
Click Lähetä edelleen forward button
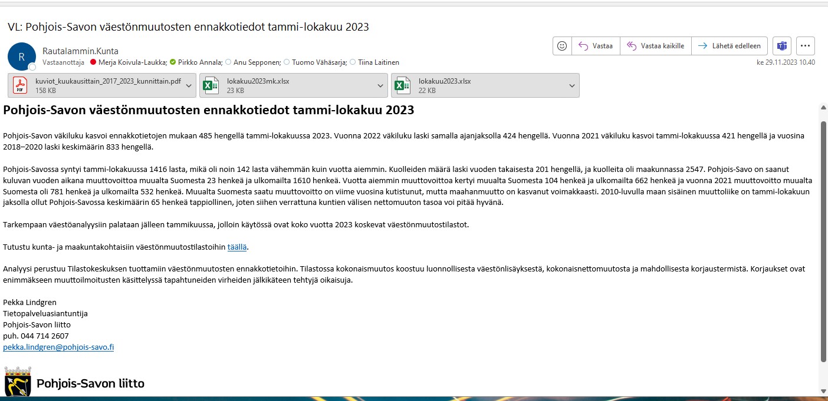click(730, 46)
